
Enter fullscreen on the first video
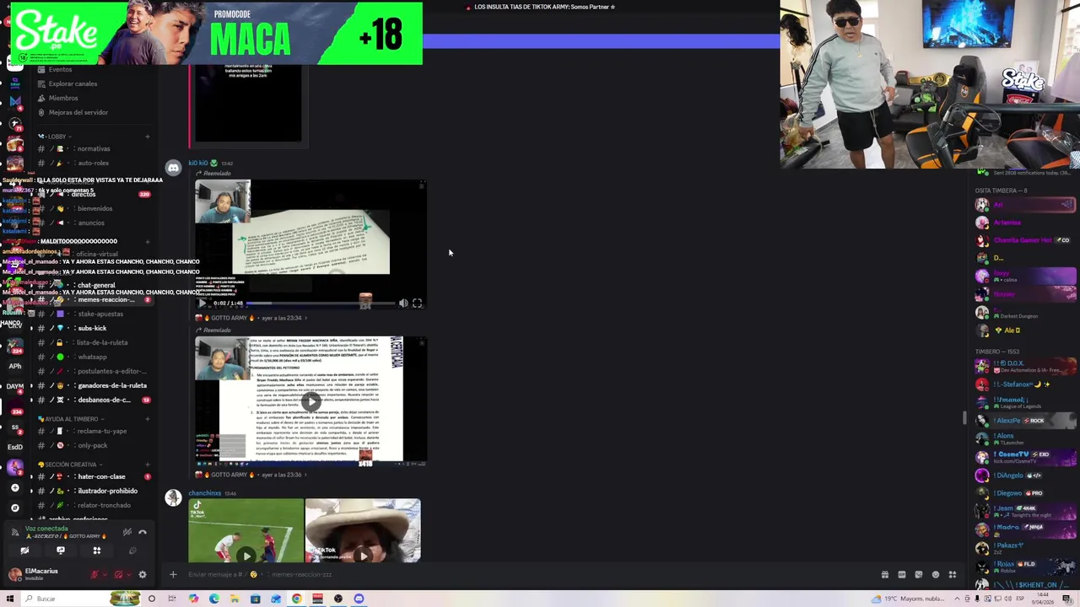(417, 303)
